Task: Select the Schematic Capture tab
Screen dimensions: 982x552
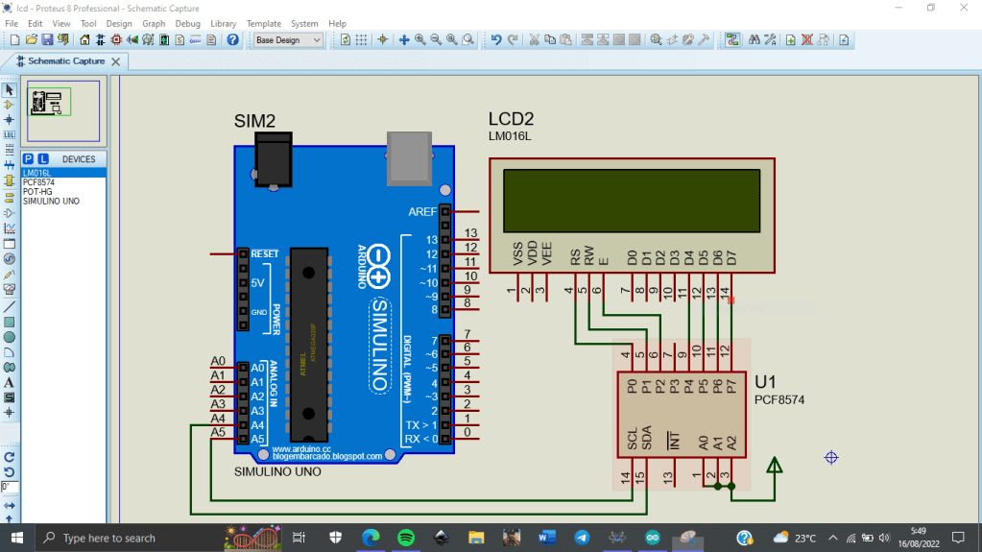Action: pyautogui.click(x=65, y=61)
